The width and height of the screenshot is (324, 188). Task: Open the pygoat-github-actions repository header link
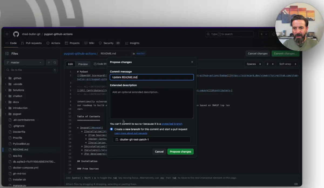[58, 34]
